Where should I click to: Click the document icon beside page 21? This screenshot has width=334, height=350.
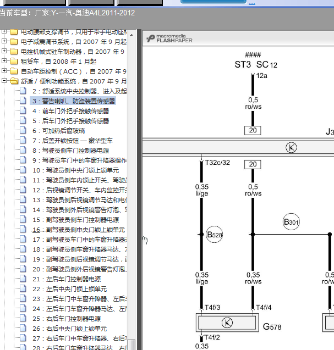click(x=23, y=279)
